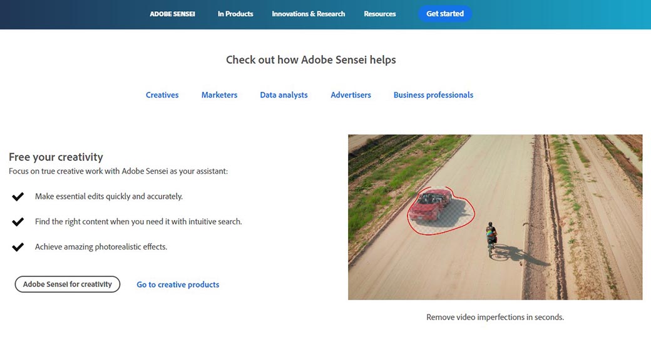This screenshot has width=651, height=352.
Task: Open the In Products menu
Action: click(x=235, y=14)
